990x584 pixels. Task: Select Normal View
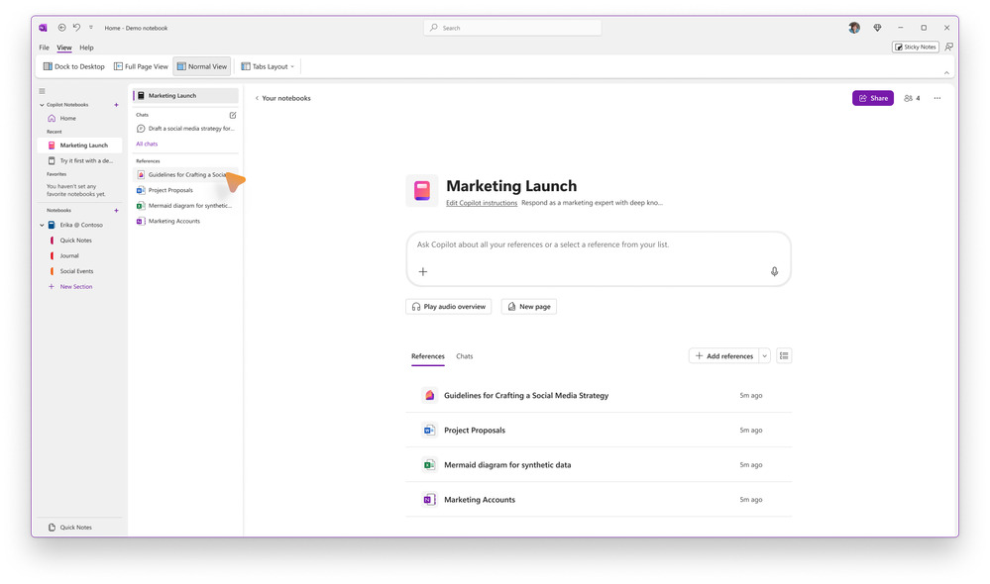(202, 66)
